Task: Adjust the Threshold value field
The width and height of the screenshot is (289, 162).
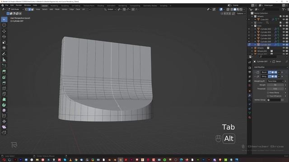Action: (275, 89)
